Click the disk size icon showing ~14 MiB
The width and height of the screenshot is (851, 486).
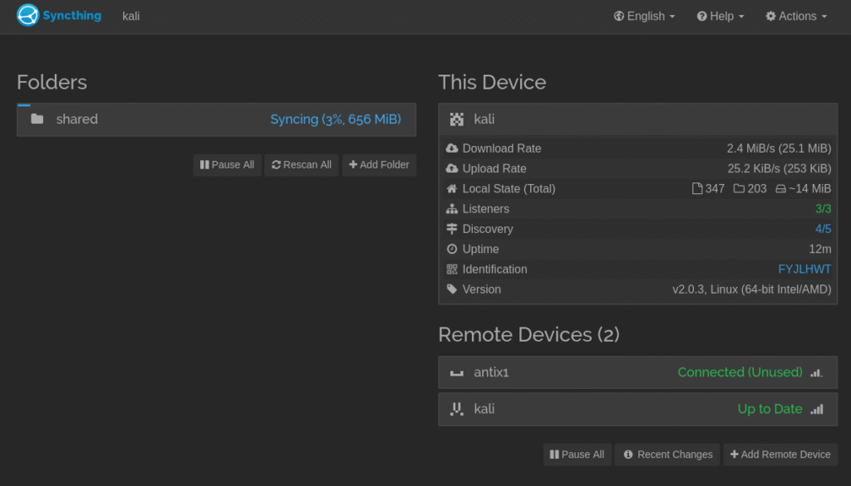click(780, 188)
